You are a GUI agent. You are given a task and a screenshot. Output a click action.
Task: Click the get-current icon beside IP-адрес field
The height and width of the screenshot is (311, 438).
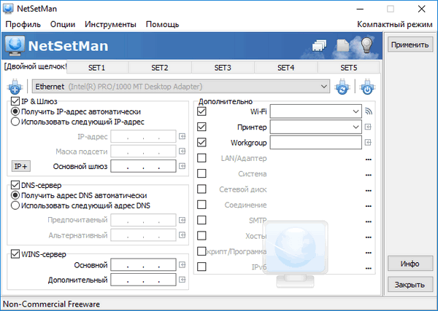[182, 136]
